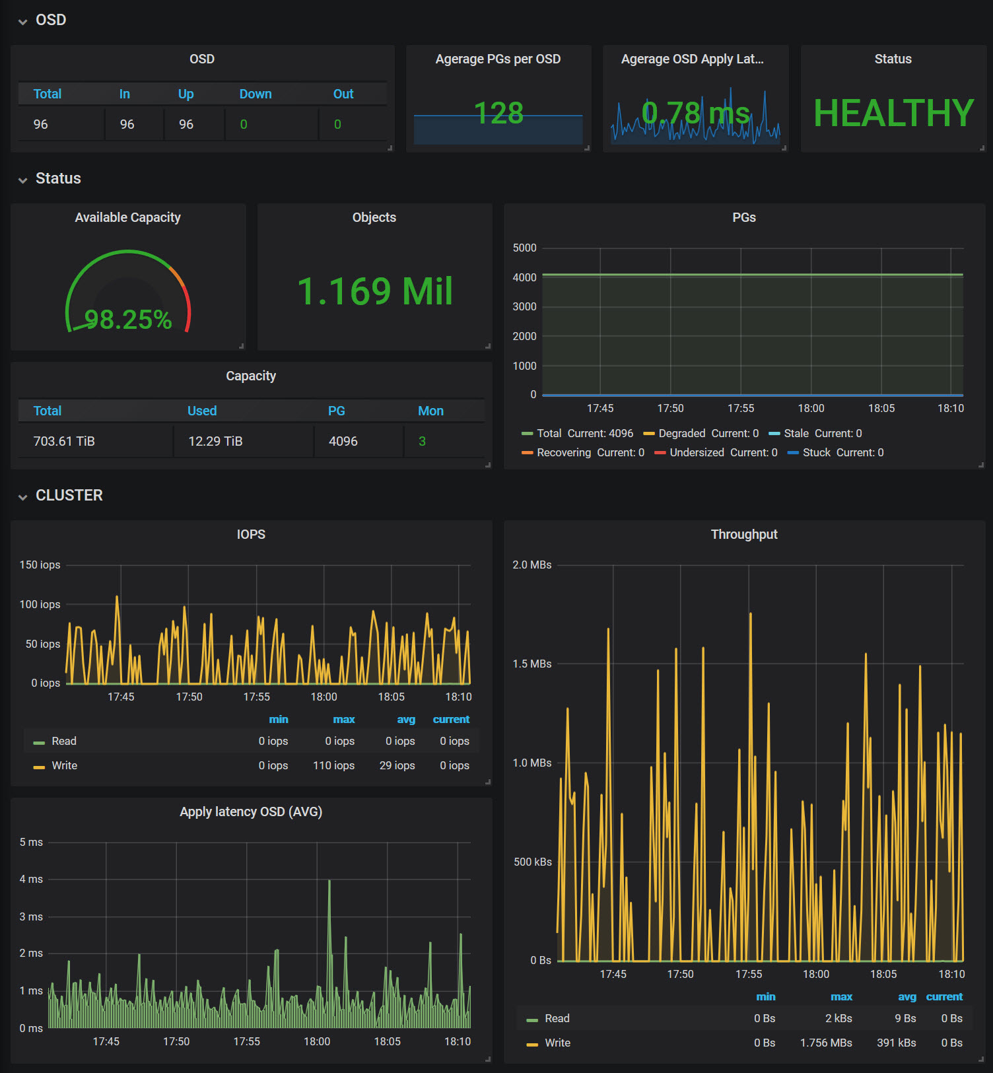
Task: Open the Throughput panel title menu
Action: tap(744, 534)
